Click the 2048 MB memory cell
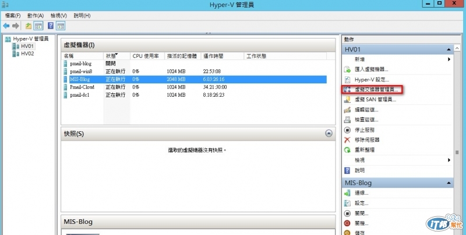Screen dimensions: 466x235 click(x=176, y=79)
